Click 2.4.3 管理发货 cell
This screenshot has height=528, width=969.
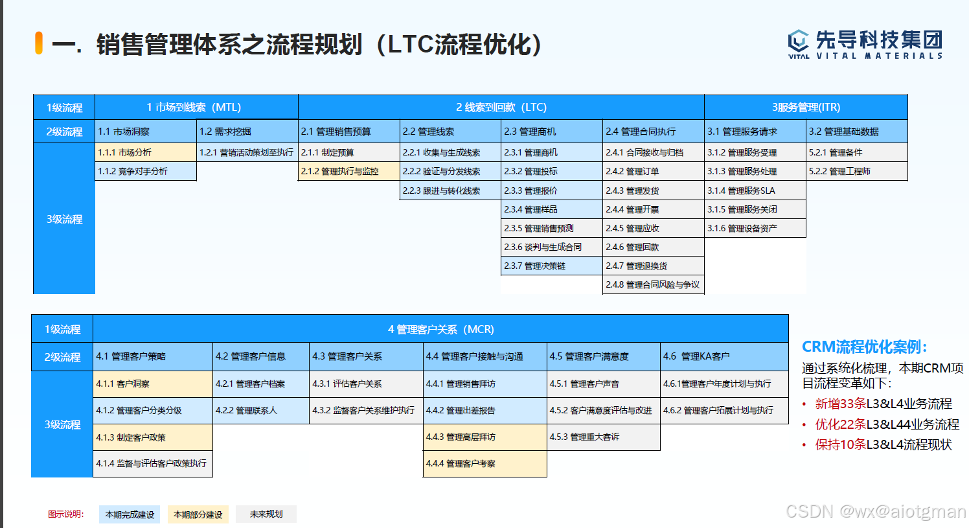654,190
